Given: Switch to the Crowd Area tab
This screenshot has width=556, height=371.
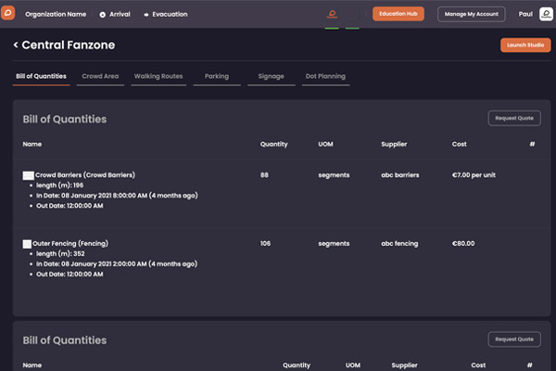Looking at the screenshot, I should (100, 76).
